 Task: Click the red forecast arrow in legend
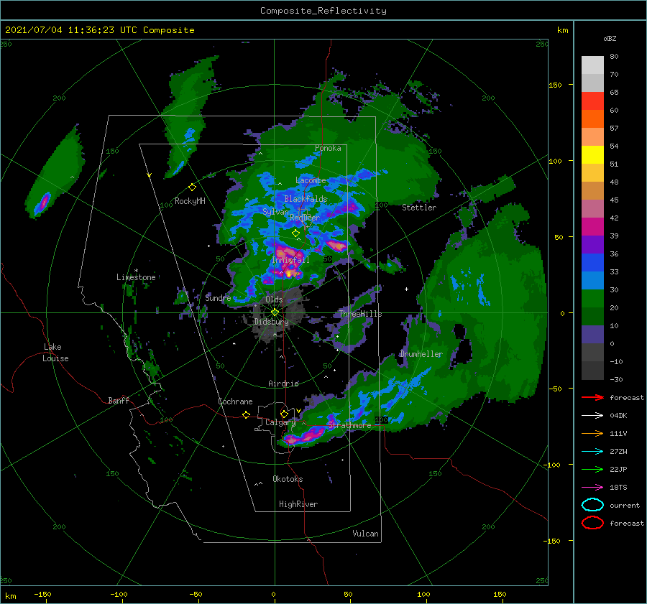click(592, 397)
